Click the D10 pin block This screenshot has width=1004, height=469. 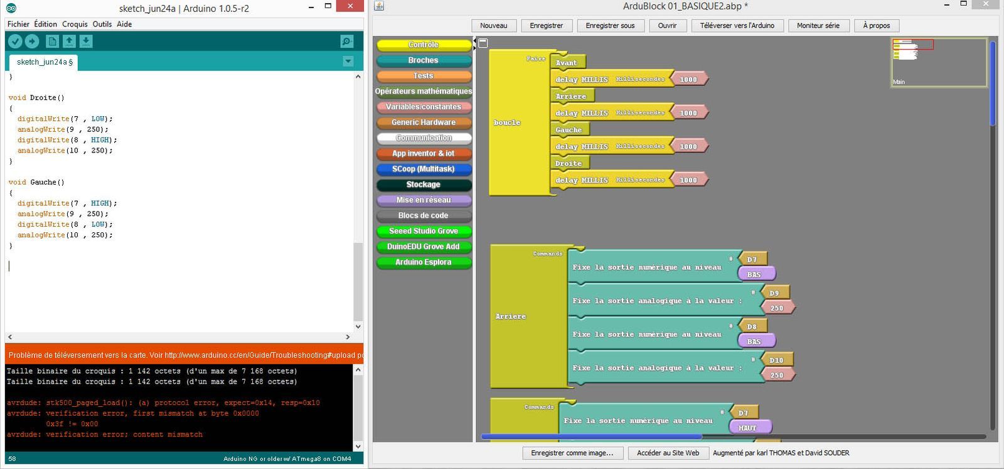(x=777, y=360)
